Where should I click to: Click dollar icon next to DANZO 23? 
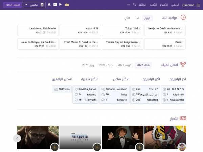164,89
